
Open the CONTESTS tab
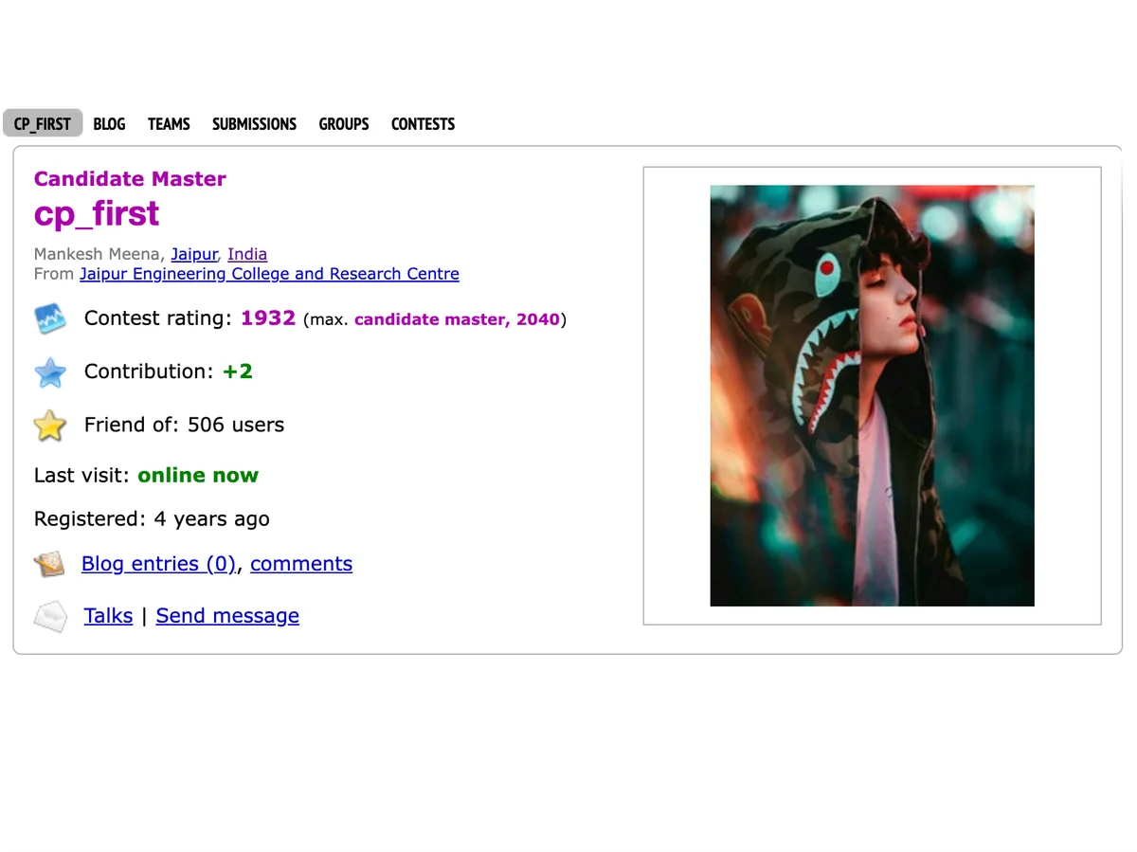click(423, 124)
